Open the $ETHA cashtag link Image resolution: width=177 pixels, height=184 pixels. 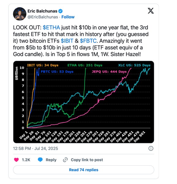tap(51, 28)
